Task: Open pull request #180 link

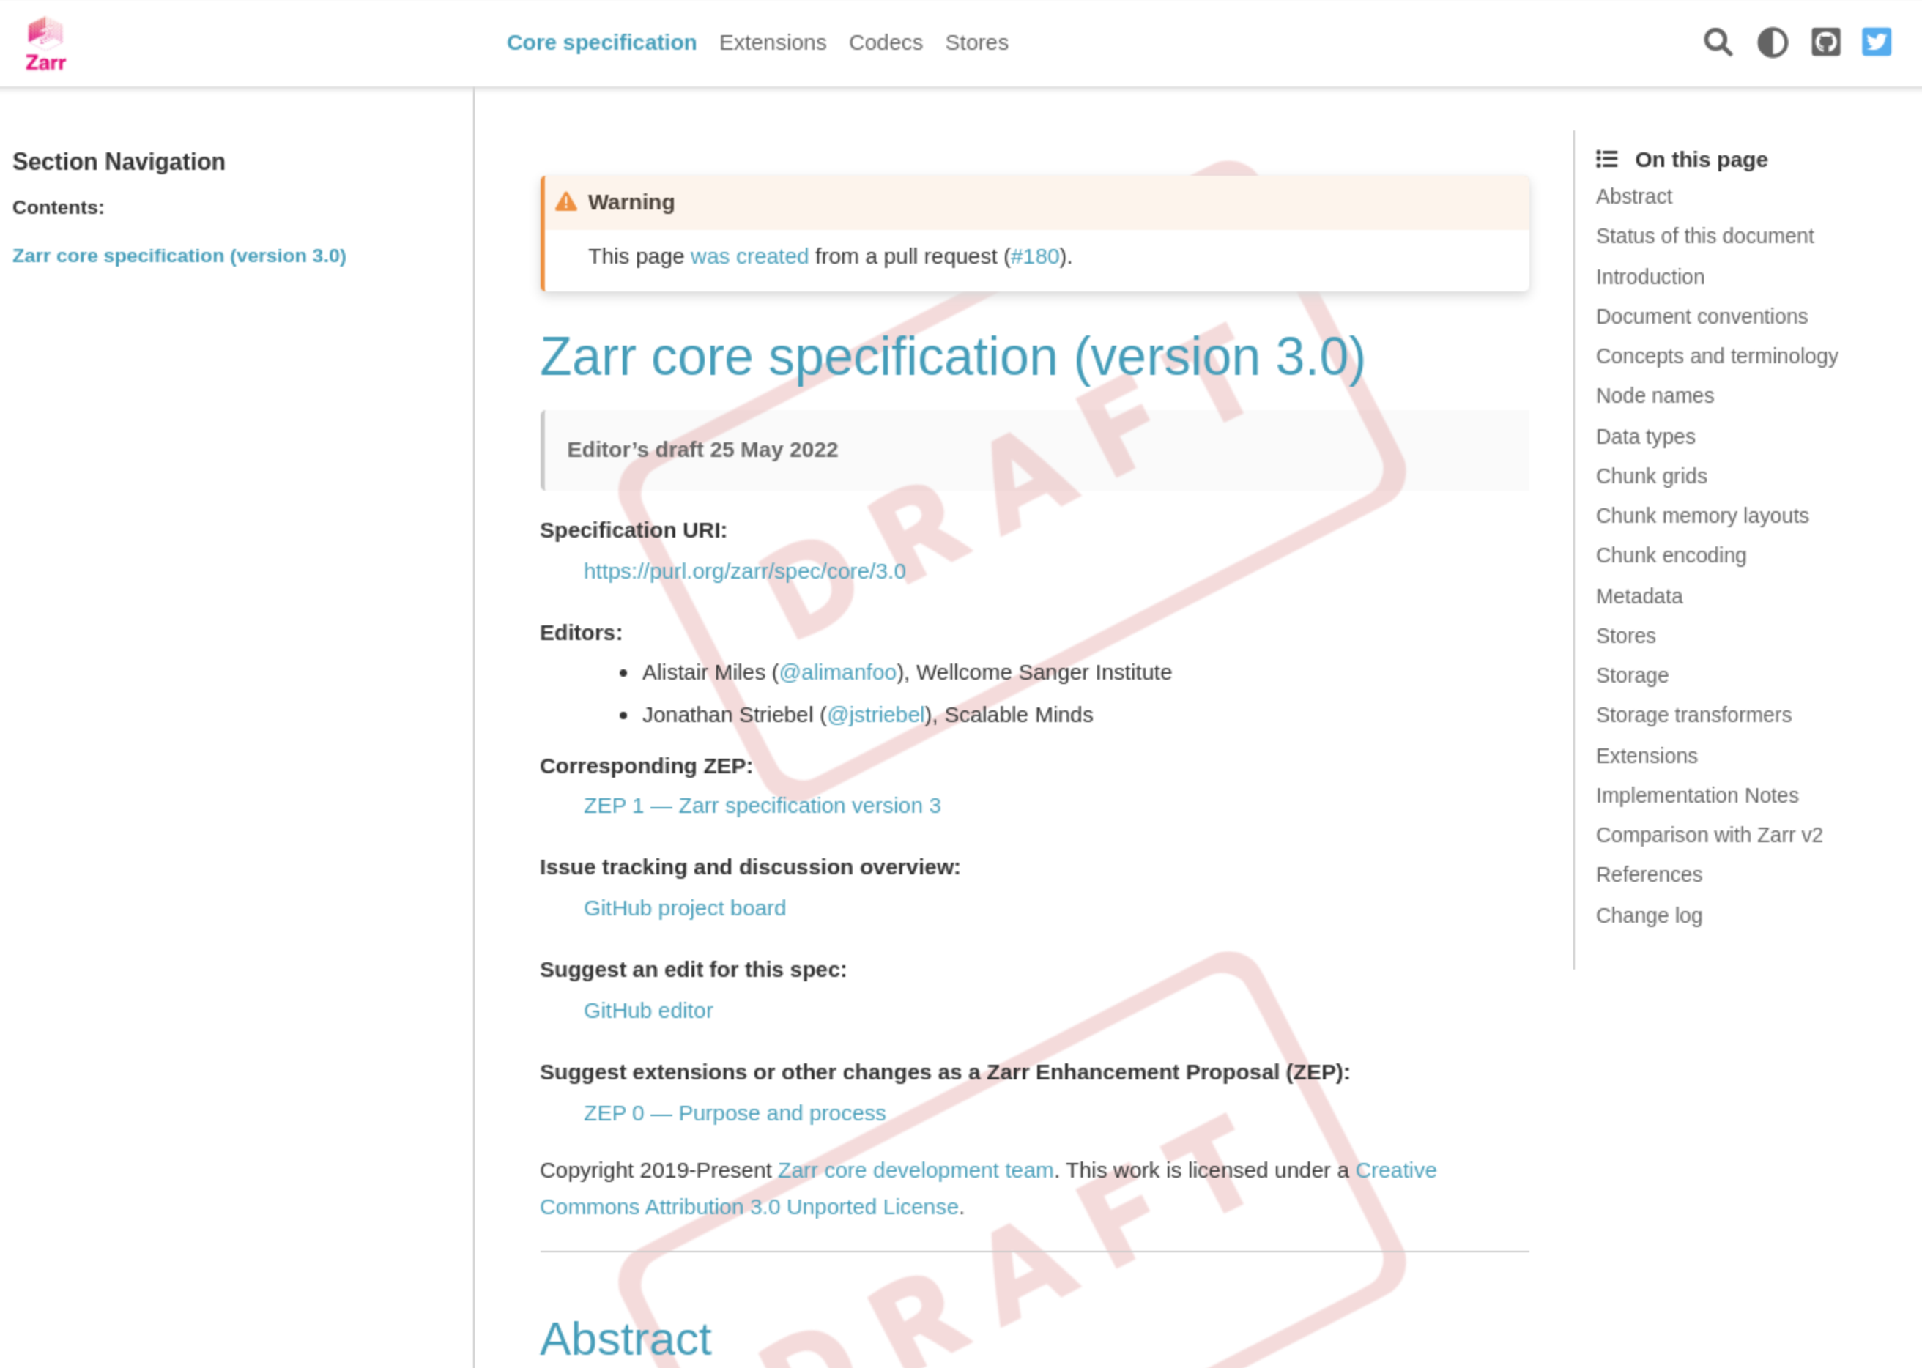Action: (1034, 256)
